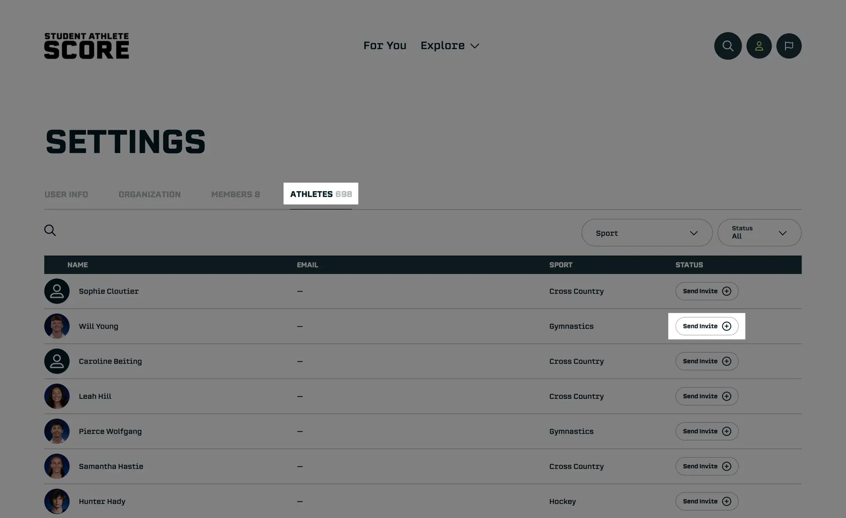Click the athlete search magnifier above the table

click(50, 230)
